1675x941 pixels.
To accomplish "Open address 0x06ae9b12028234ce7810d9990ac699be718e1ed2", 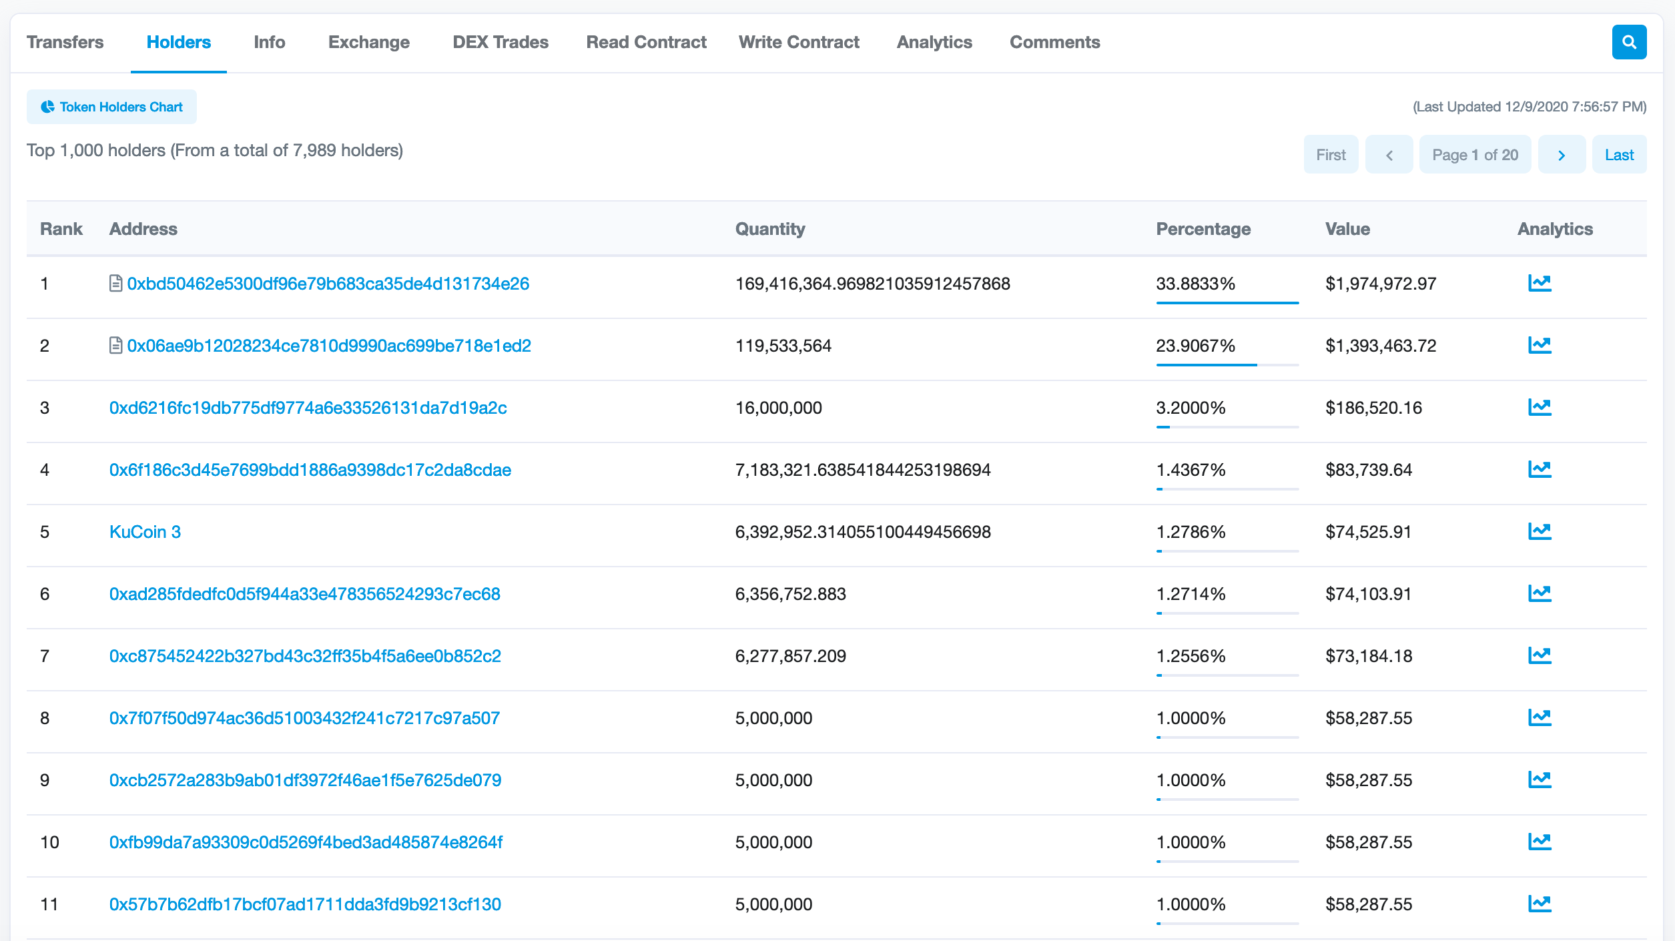I will (329, 346).
